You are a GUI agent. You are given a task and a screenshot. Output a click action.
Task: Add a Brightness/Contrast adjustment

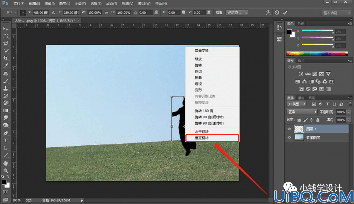pos(301,74)
